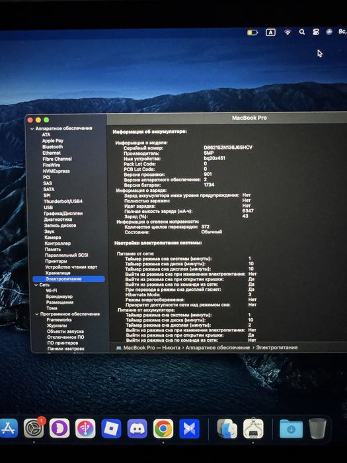The width and height of the screenshot is (347, 463).
Task: Click the highlighted Электропитание sidebar row
Action: (69, 278)
